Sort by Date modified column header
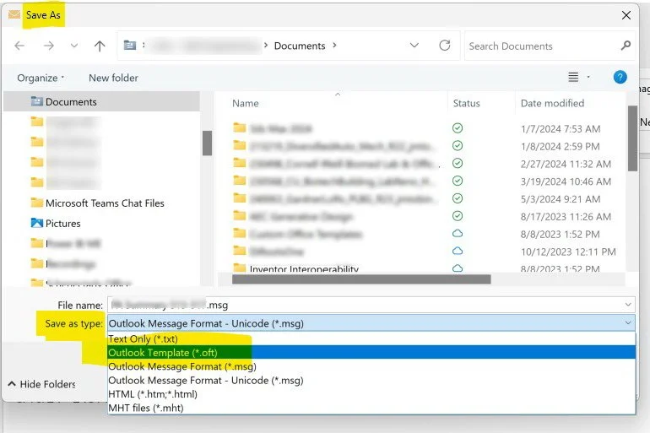This screenshot has height=433, width=650. pyautogui.click(x=552, y=103)
